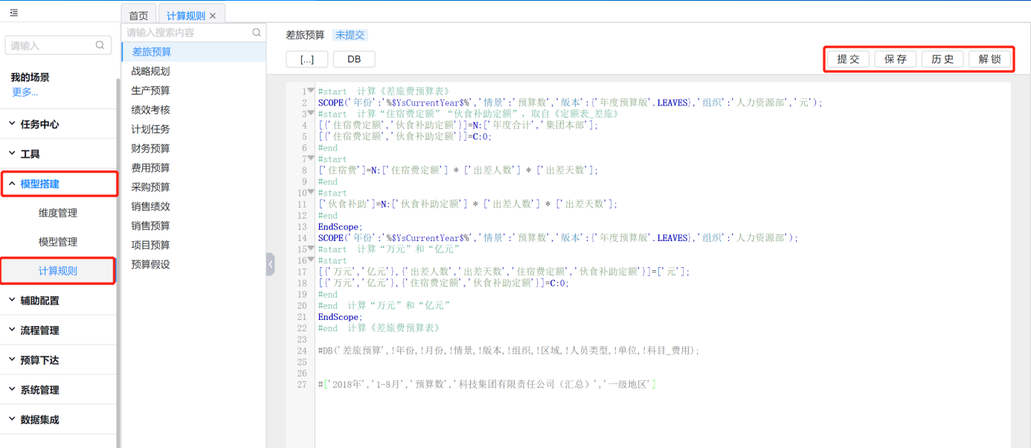Open the 历史 version history
Screen dimensions: 1031x448
942,60
